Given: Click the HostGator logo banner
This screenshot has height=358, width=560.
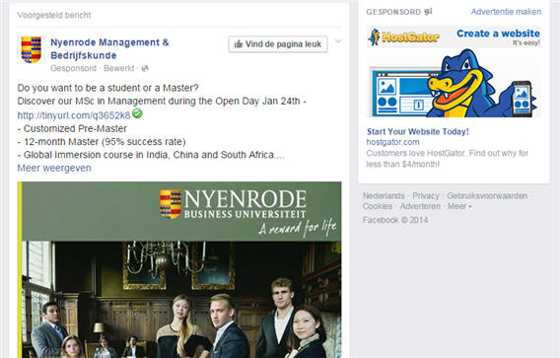Looking at the screenshot, I should click(x=404, y=36).
